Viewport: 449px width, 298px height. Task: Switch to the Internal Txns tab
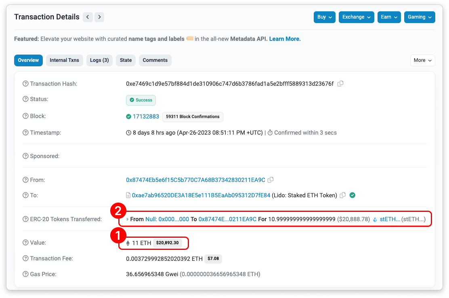[x=64, y=60]
